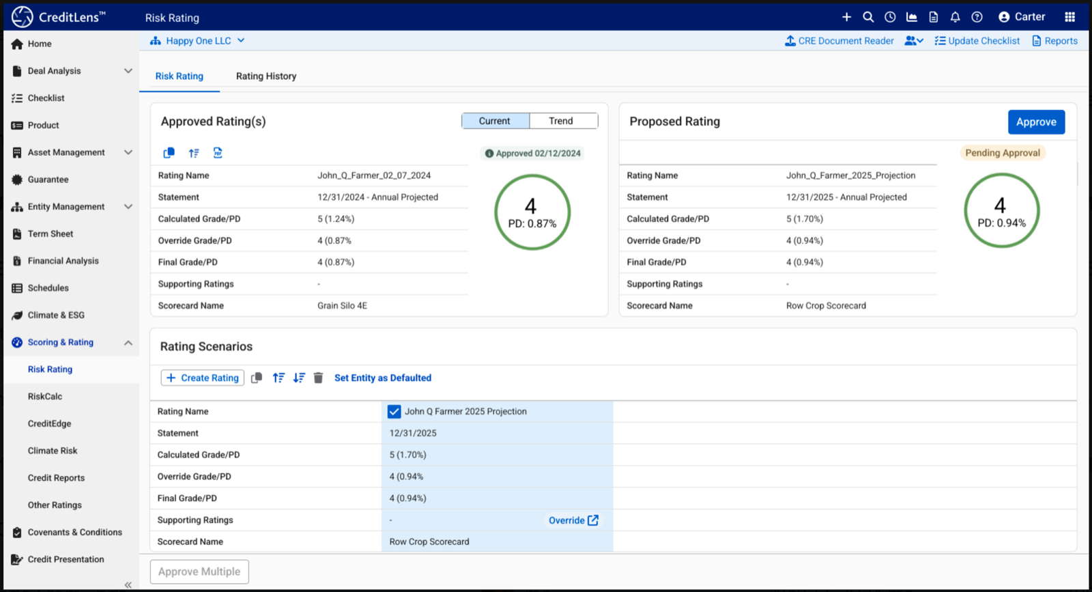Open recent history clock icon
The width and height of the screenshot is (1092, 592).
[x=890, y=17]
